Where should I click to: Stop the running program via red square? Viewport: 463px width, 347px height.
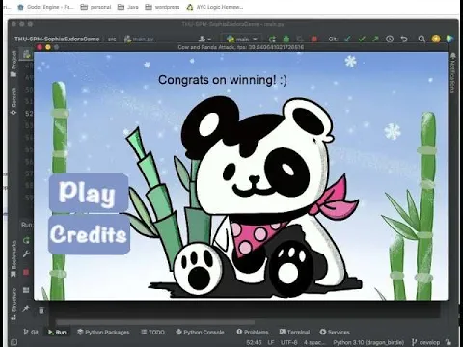click(314, 39)
